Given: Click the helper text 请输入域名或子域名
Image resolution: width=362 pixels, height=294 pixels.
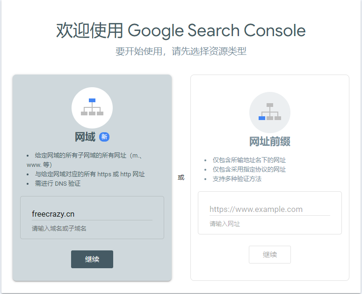Looking at the screenshot, I should click(x=59, y=228).
